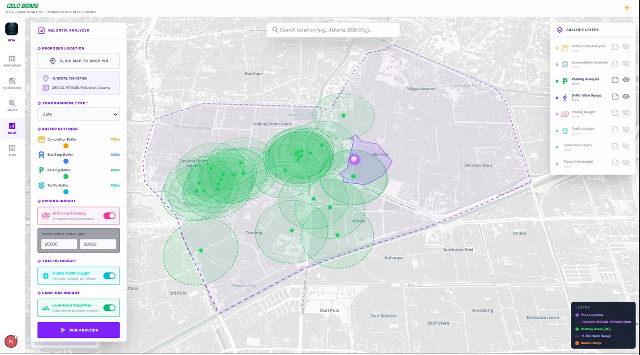
Task: Click the purple location pin on map
Action: (355, 159)
